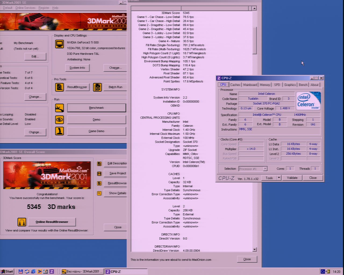Switch to the Mainboard tab in CPU-Z
Viewport: 344px width, 275px height.
[250, 85]
